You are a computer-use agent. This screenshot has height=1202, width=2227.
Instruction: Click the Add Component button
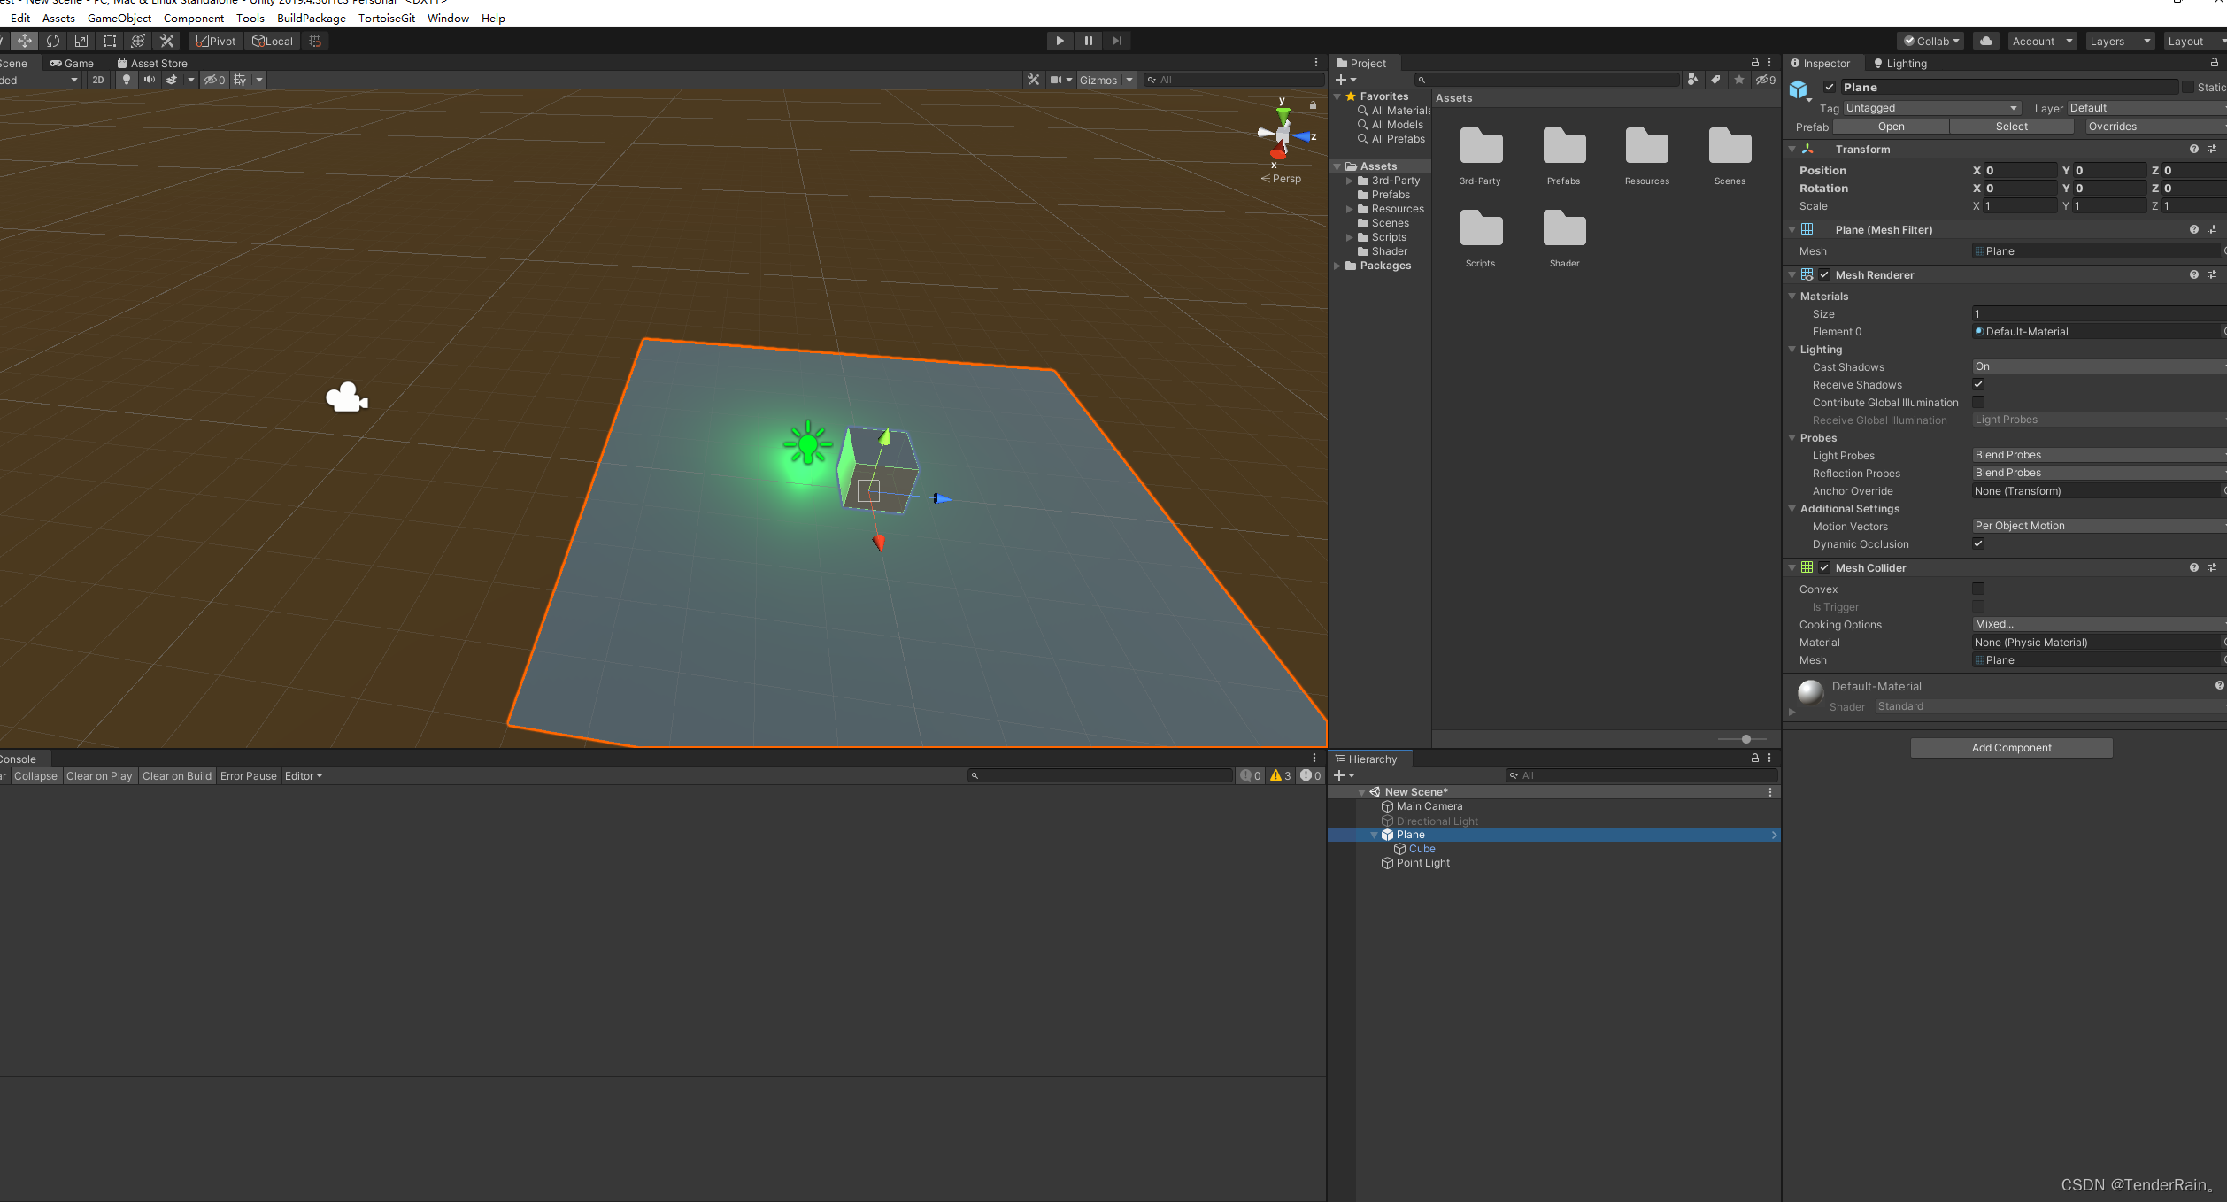click(2011, 748)
